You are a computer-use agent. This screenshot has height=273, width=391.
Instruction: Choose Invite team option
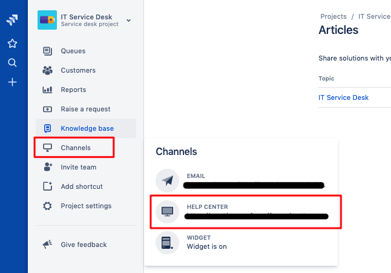click(x=86, y=167)
